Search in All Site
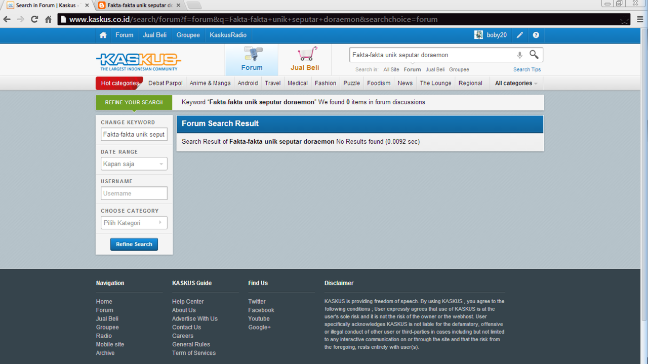The image size is (648, 364). tap(391, 70)
